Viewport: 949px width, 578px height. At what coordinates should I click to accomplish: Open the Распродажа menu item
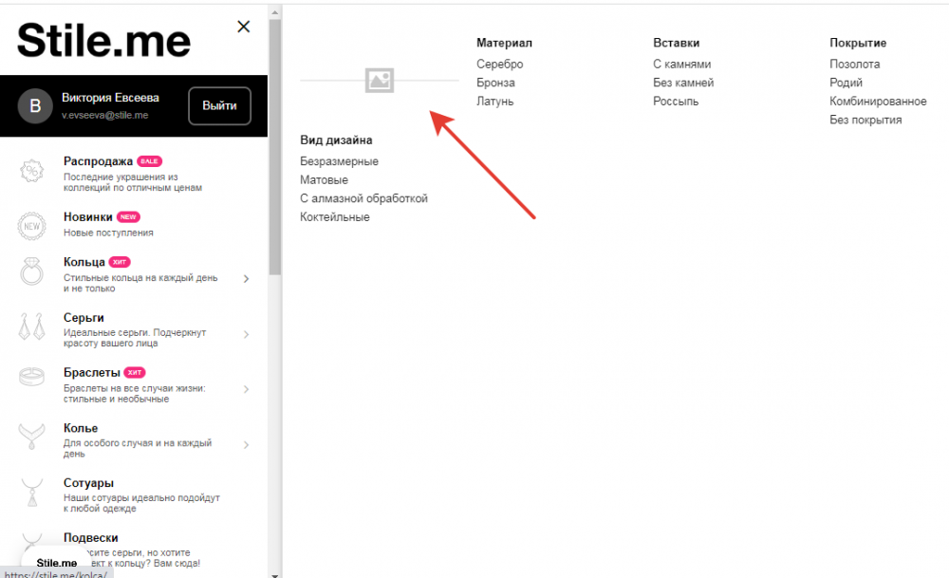[x=98, y=161]
